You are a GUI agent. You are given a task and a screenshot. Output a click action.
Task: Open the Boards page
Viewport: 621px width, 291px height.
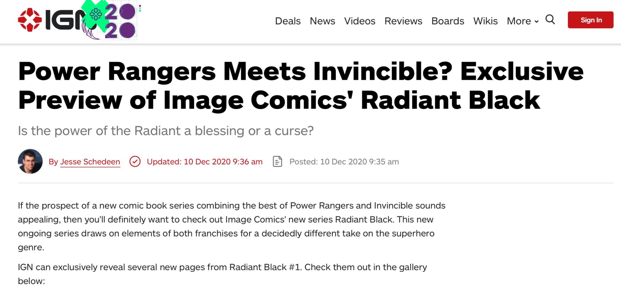(x=447, y=21)
